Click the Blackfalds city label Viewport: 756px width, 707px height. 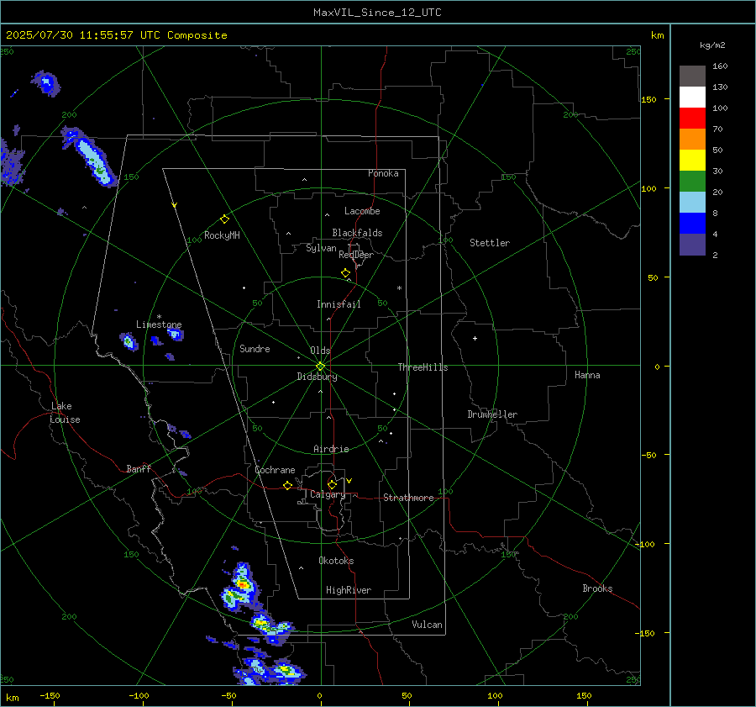[357, 233]
